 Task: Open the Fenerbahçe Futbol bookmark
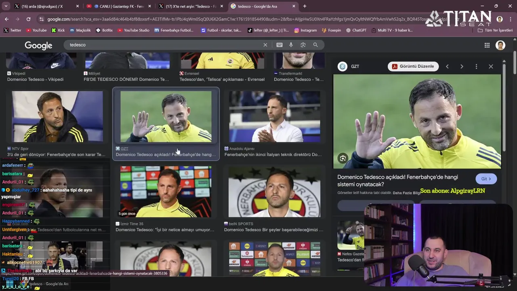(174, 30)
